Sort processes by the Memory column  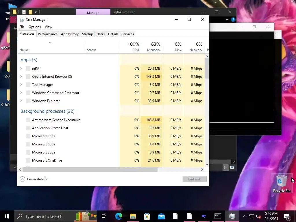151,47
